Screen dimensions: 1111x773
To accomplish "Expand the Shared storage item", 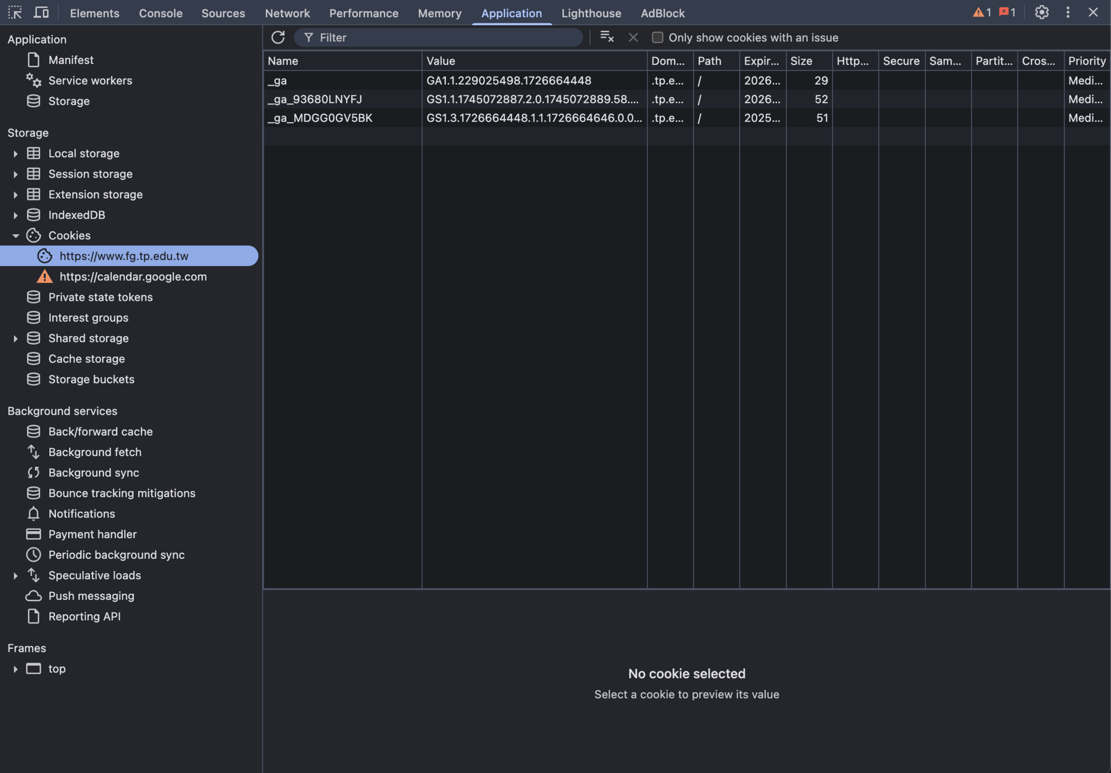I will pos(15,338).
